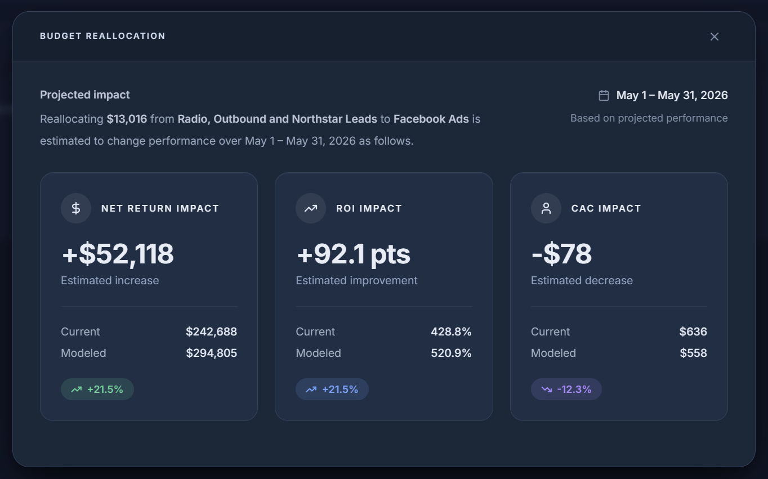Click the Facebook Ads destination text

(431, 119)
